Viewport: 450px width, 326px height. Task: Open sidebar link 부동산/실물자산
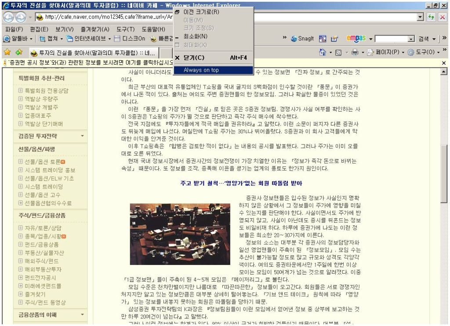(44, 253)
